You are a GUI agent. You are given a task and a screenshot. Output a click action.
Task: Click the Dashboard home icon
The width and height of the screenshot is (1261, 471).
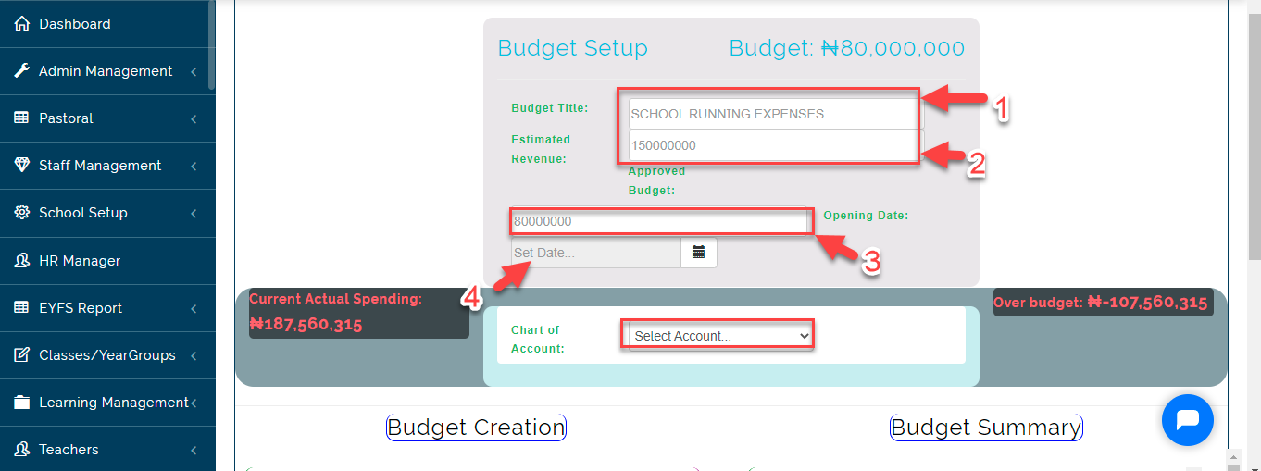pyautogui.click(x=22, y=24)
